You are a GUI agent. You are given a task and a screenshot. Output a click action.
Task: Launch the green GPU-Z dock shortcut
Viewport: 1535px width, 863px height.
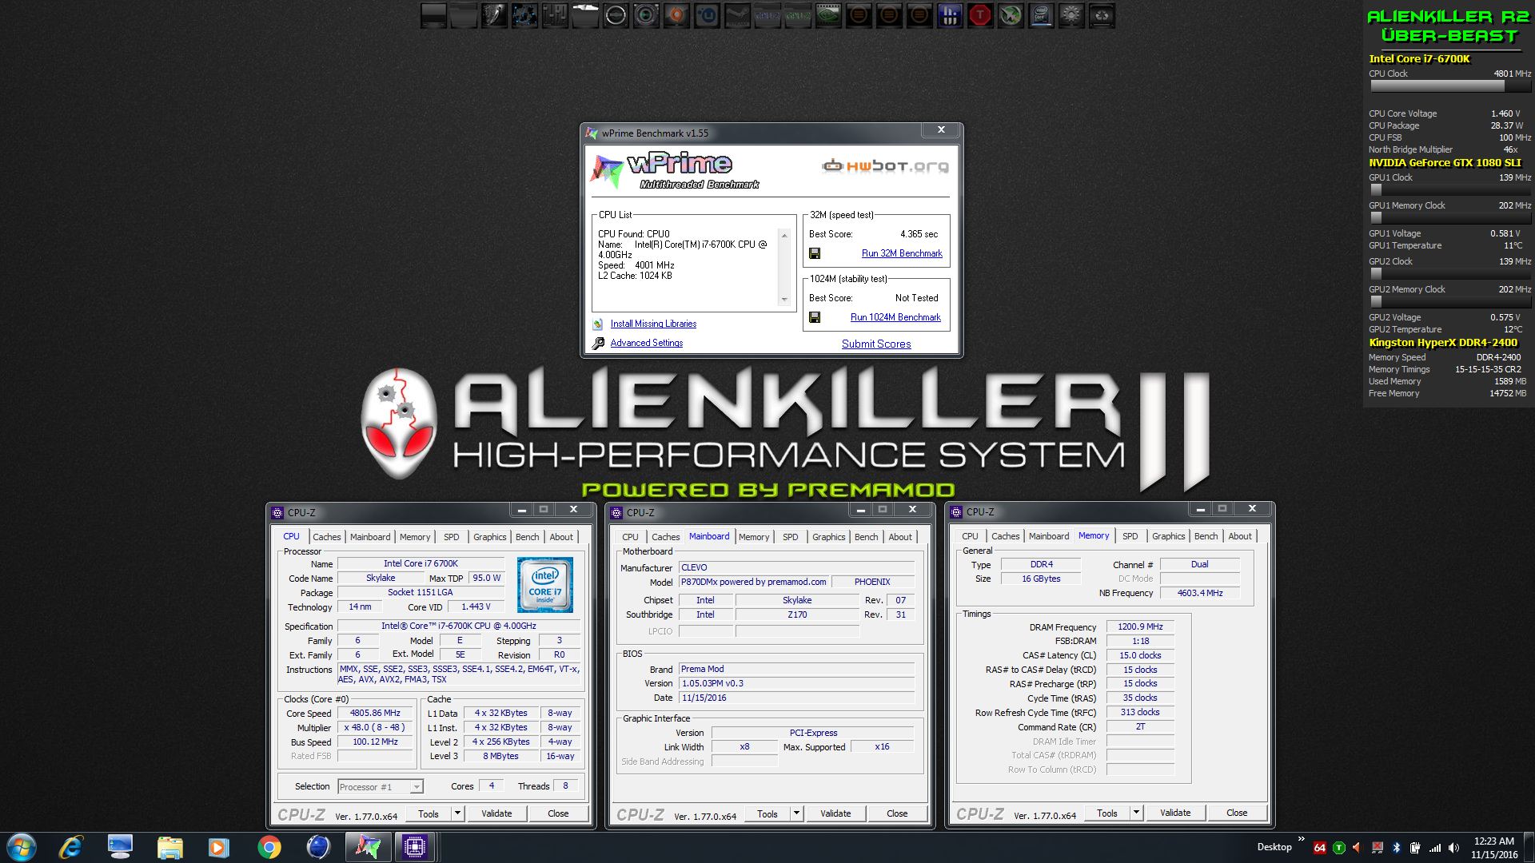[798, 15]
